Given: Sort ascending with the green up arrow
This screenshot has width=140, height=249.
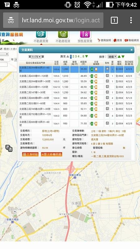Looking at the screenshot, I should (119, 57).
